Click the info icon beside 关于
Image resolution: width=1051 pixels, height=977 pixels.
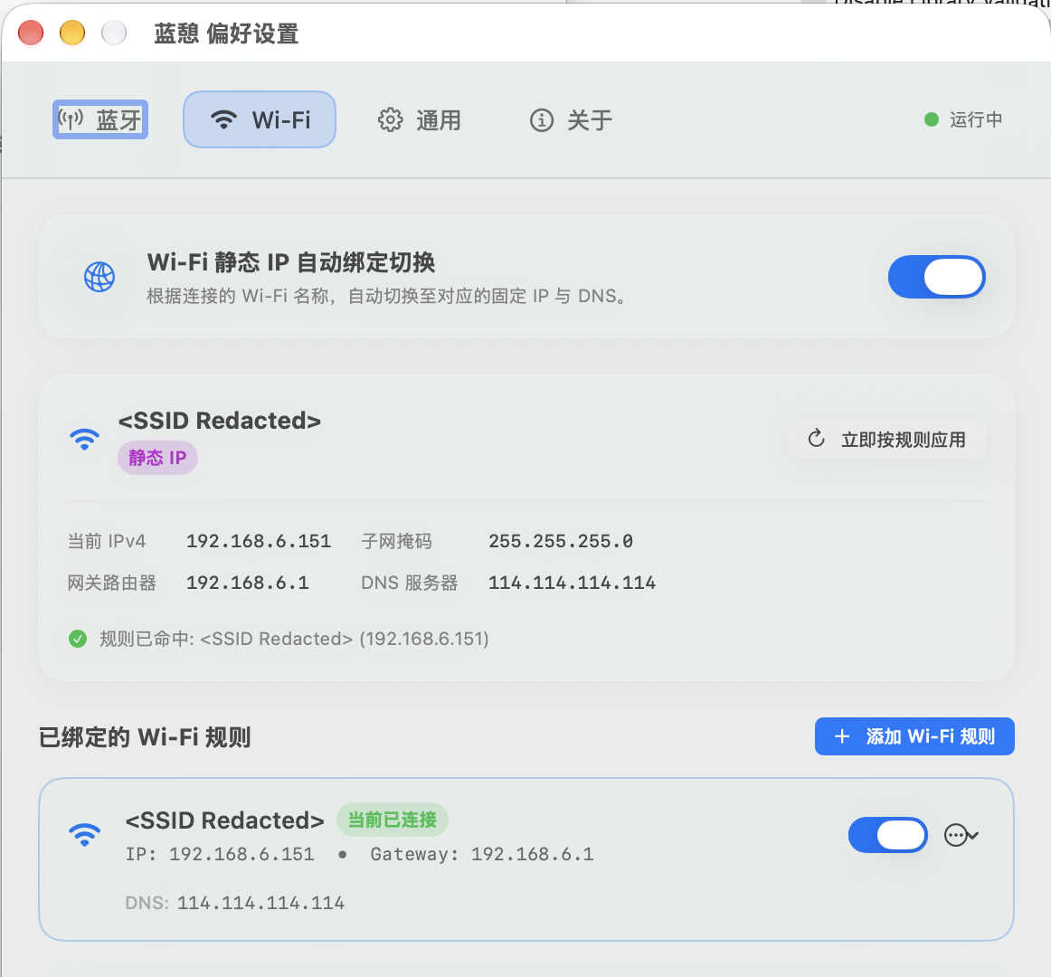click(542, 120)
